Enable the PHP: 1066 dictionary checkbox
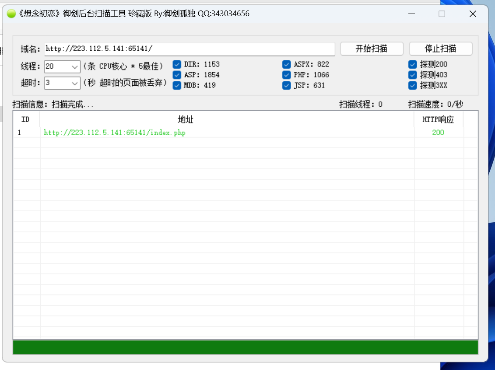The height and width of the screenshot is (370, 495). [286, 75]
